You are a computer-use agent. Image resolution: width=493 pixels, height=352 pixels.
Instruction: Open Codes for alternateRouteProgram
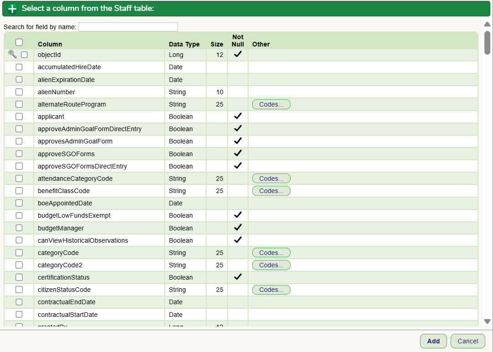(271, 104)
